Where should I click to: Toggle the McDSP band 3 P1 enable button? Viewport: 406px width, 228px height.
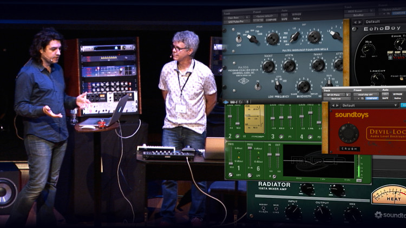tap(281, 137)
